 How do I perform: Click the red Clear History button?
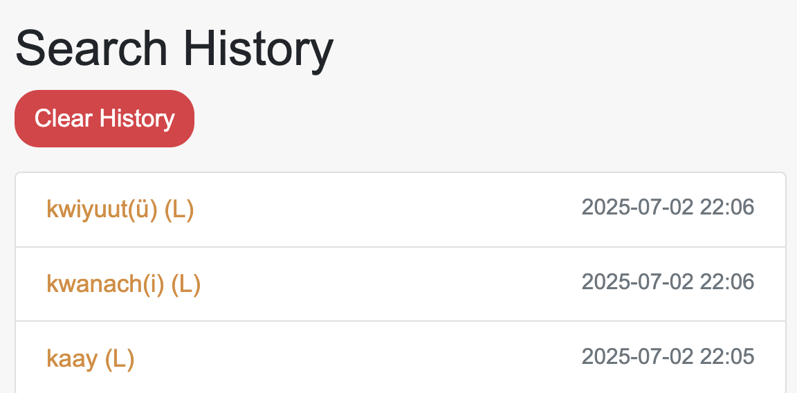click(104, 118)
